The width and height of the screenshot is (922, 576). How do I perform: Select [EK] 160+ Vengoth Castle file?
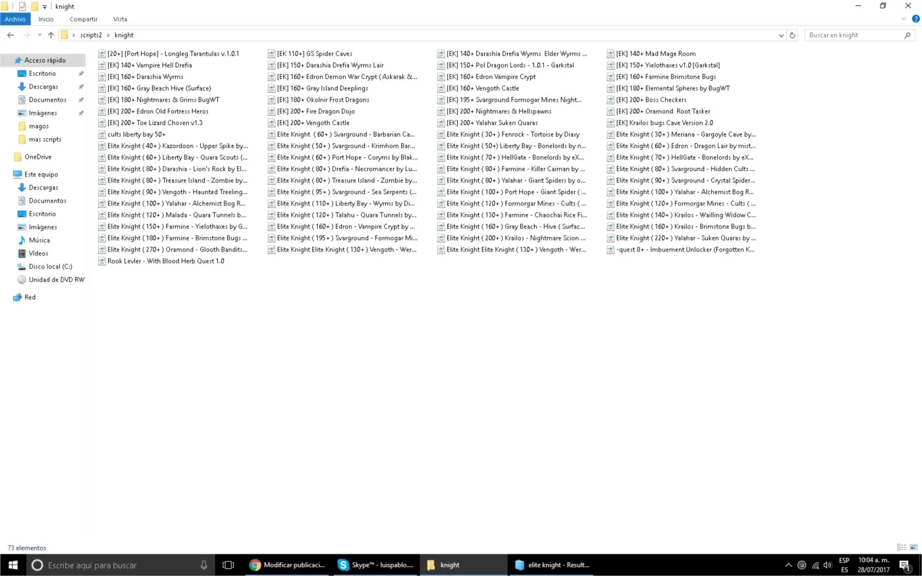(478, 88)
